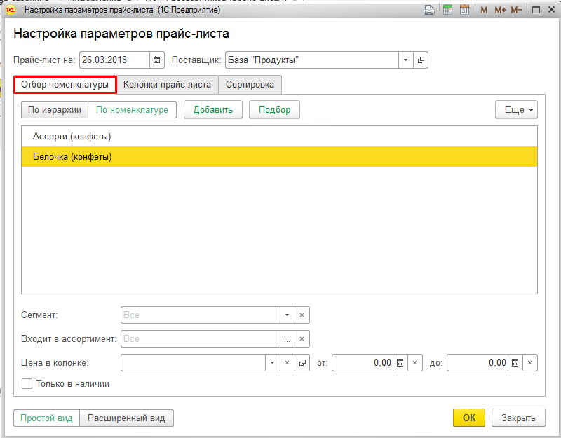Viewport: 561px width, 438px height.
Task: Click the M+ memory add icon
Action: click(x=500, y=10)
